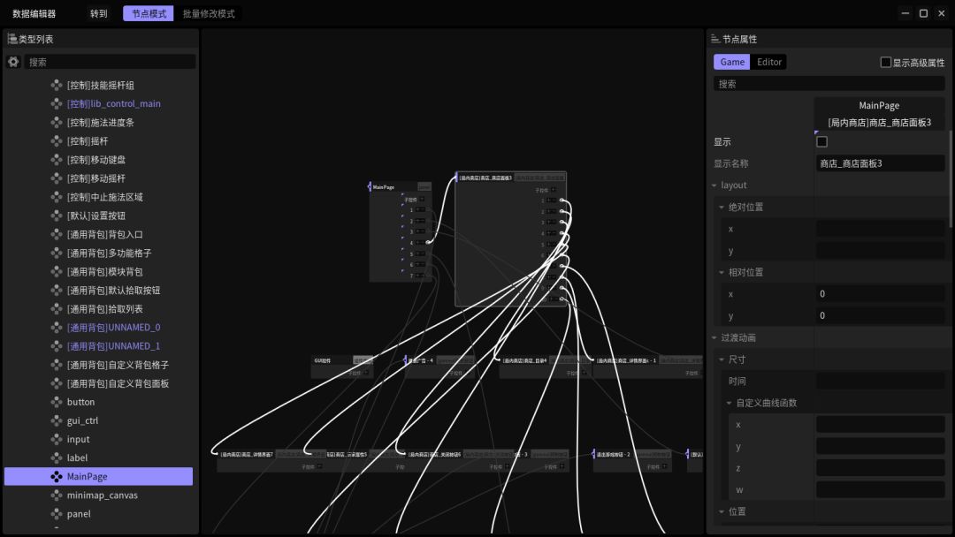Collapse the layout property group
The width and height of the screenshot is (955, 537).
tap(714, 185)
